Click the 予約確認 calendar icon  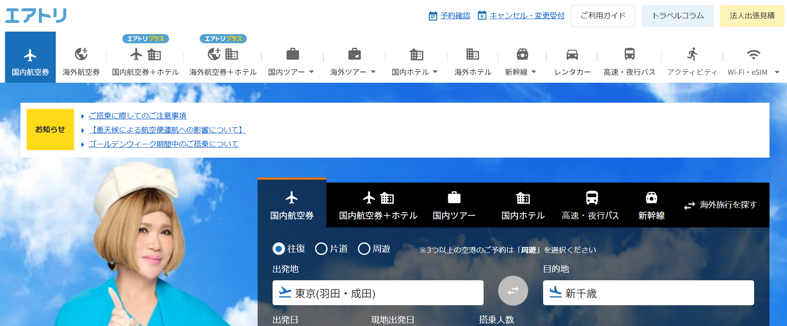pos(433,16)
